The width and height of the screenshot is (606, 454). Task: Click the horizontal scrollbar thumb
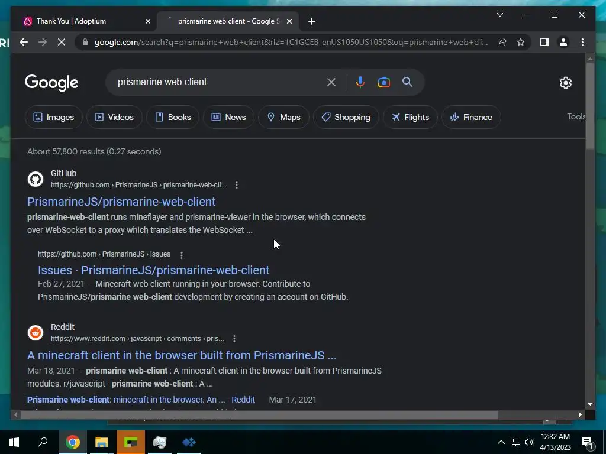click(x=259, y=414)
